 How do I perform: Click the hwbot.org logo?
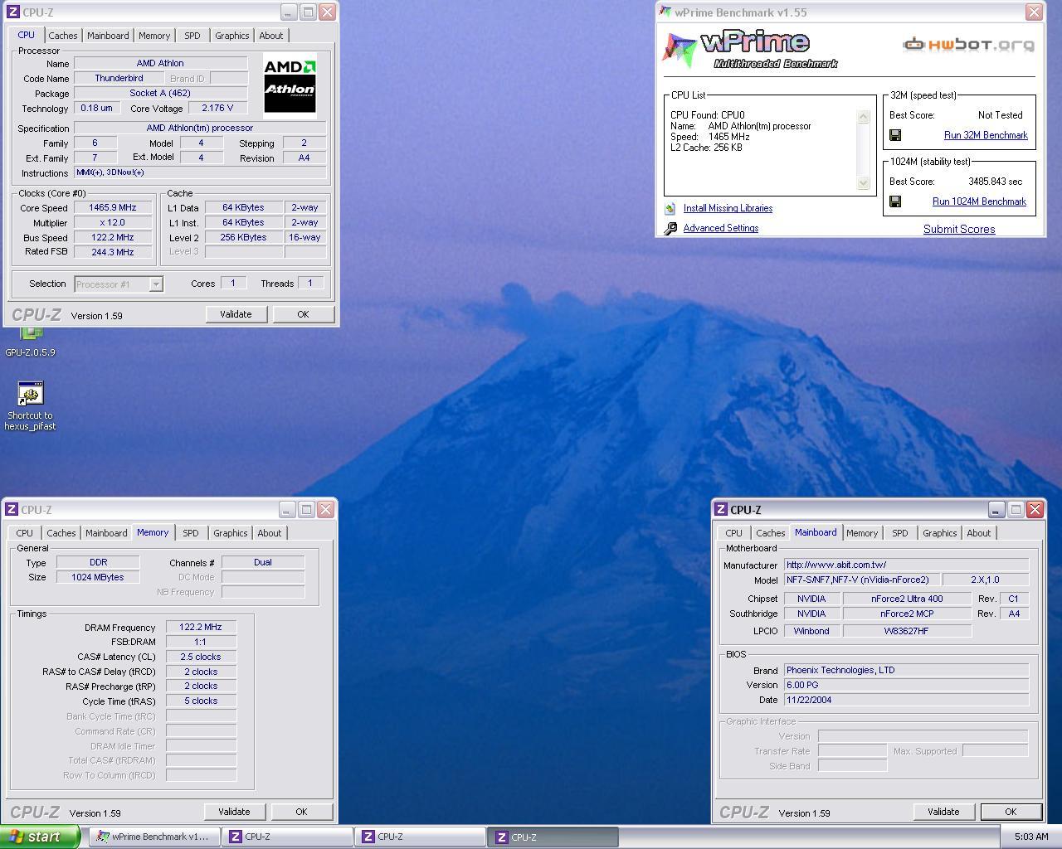point(968,44)
